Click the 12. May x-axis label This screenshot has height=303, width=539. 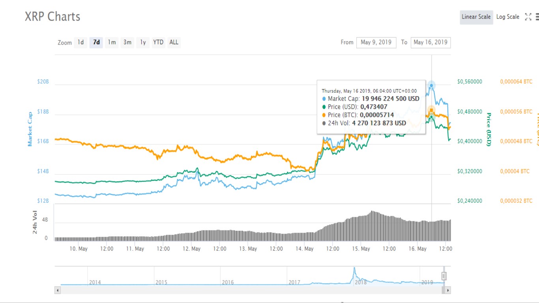point(191,249)
